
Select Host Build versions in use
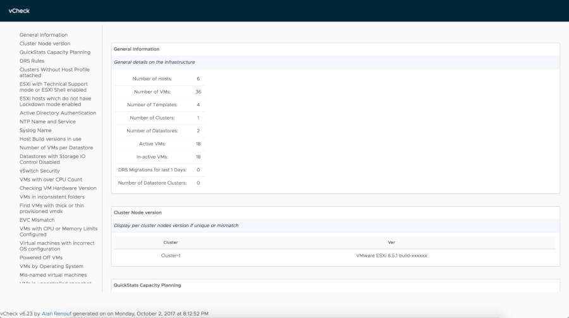pyautogui.click(x=51, y=139)
